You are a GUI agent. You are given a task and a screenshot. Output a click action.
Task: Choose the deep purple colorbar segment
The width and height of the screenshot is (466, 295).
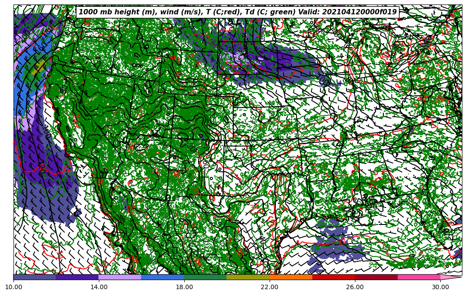(x=77, y=277)
